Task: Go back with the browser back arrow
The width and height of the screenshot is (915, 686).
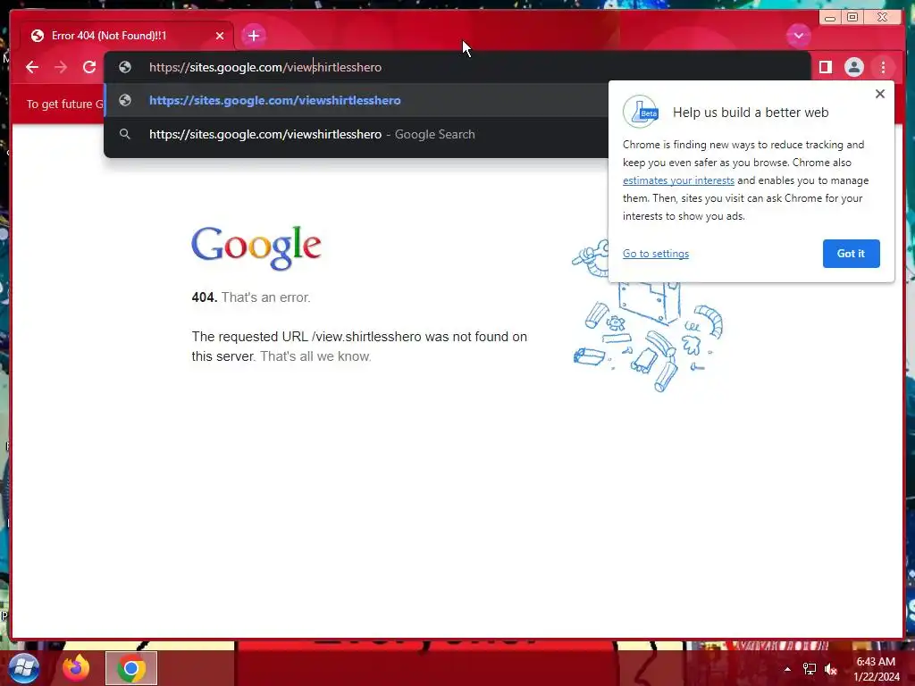Action: 32,67
